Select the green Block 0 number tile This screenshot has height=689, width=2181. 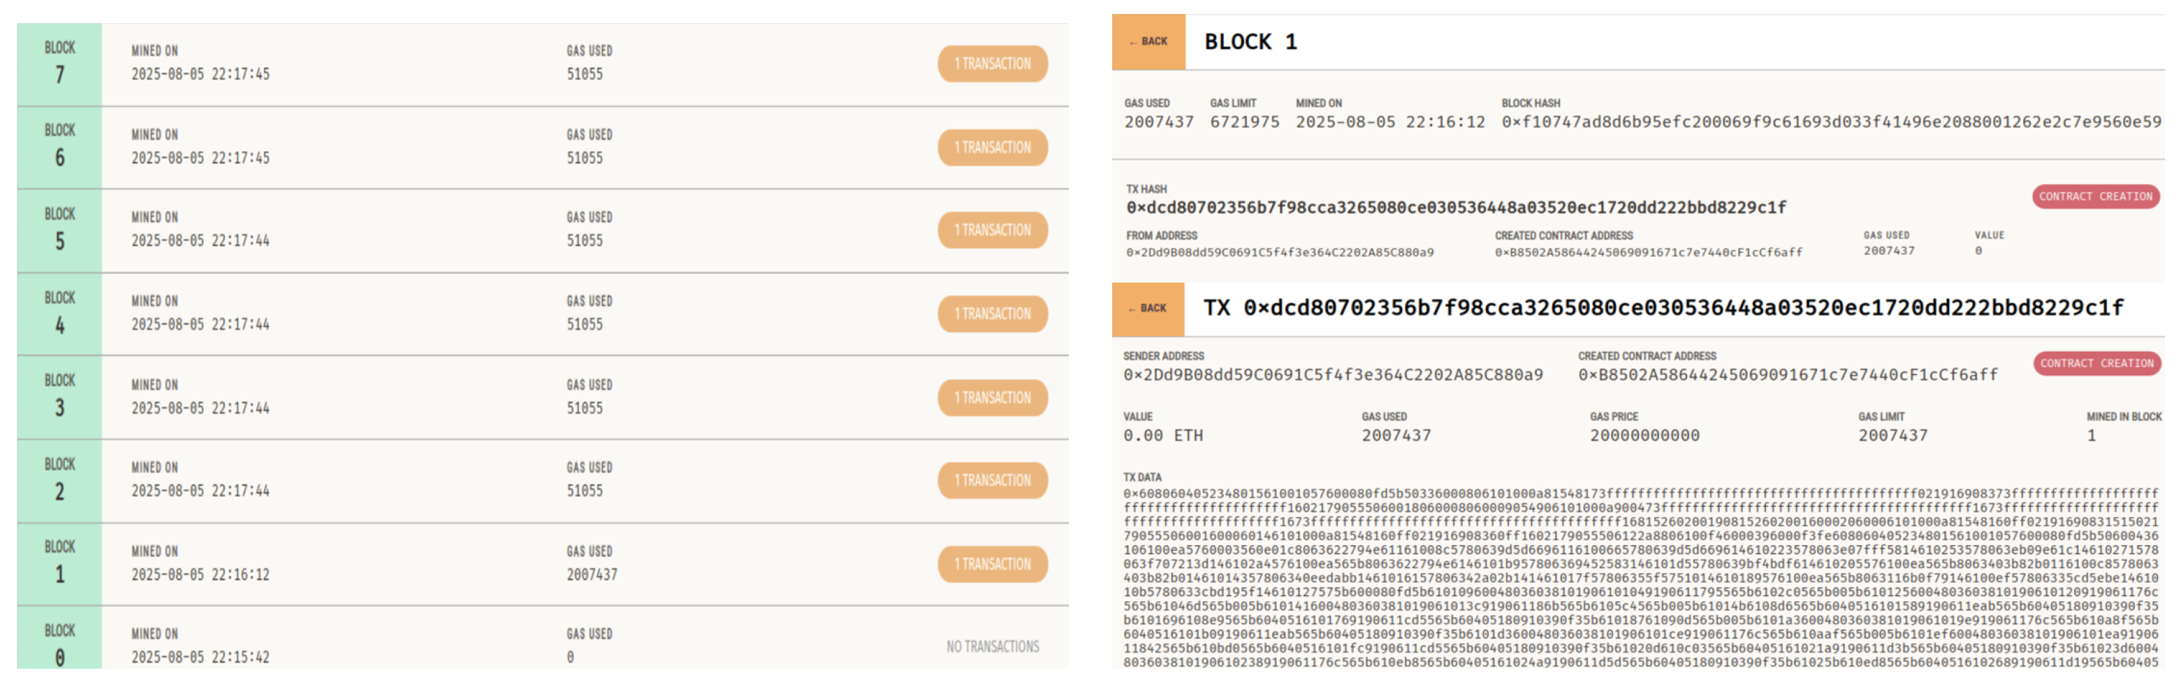[x=59, y=645]
